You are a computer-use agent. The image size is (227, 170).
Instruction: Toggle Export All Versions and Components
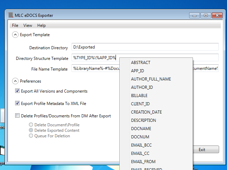pyautogui.click(x=18, y=91)
